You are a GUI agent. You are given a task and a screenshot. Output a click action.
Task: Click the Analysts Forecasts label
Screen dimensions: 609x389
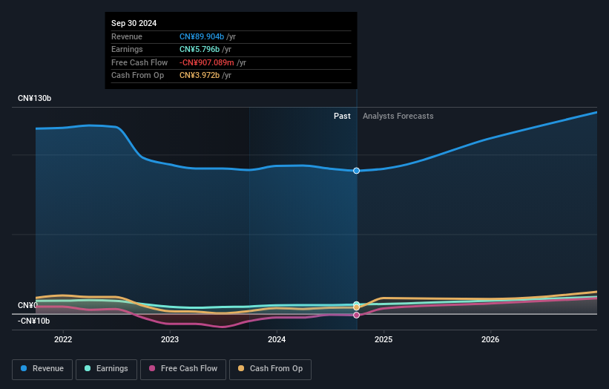coord(398,116)
